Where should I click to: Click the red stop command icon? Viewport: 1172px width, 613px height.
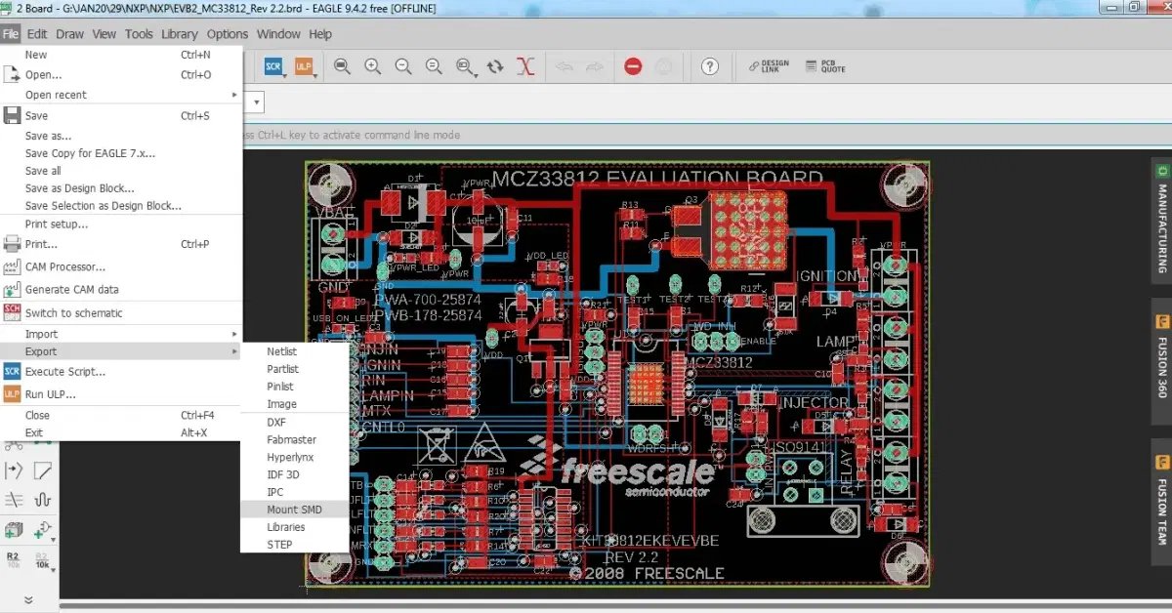coord(633,66)
